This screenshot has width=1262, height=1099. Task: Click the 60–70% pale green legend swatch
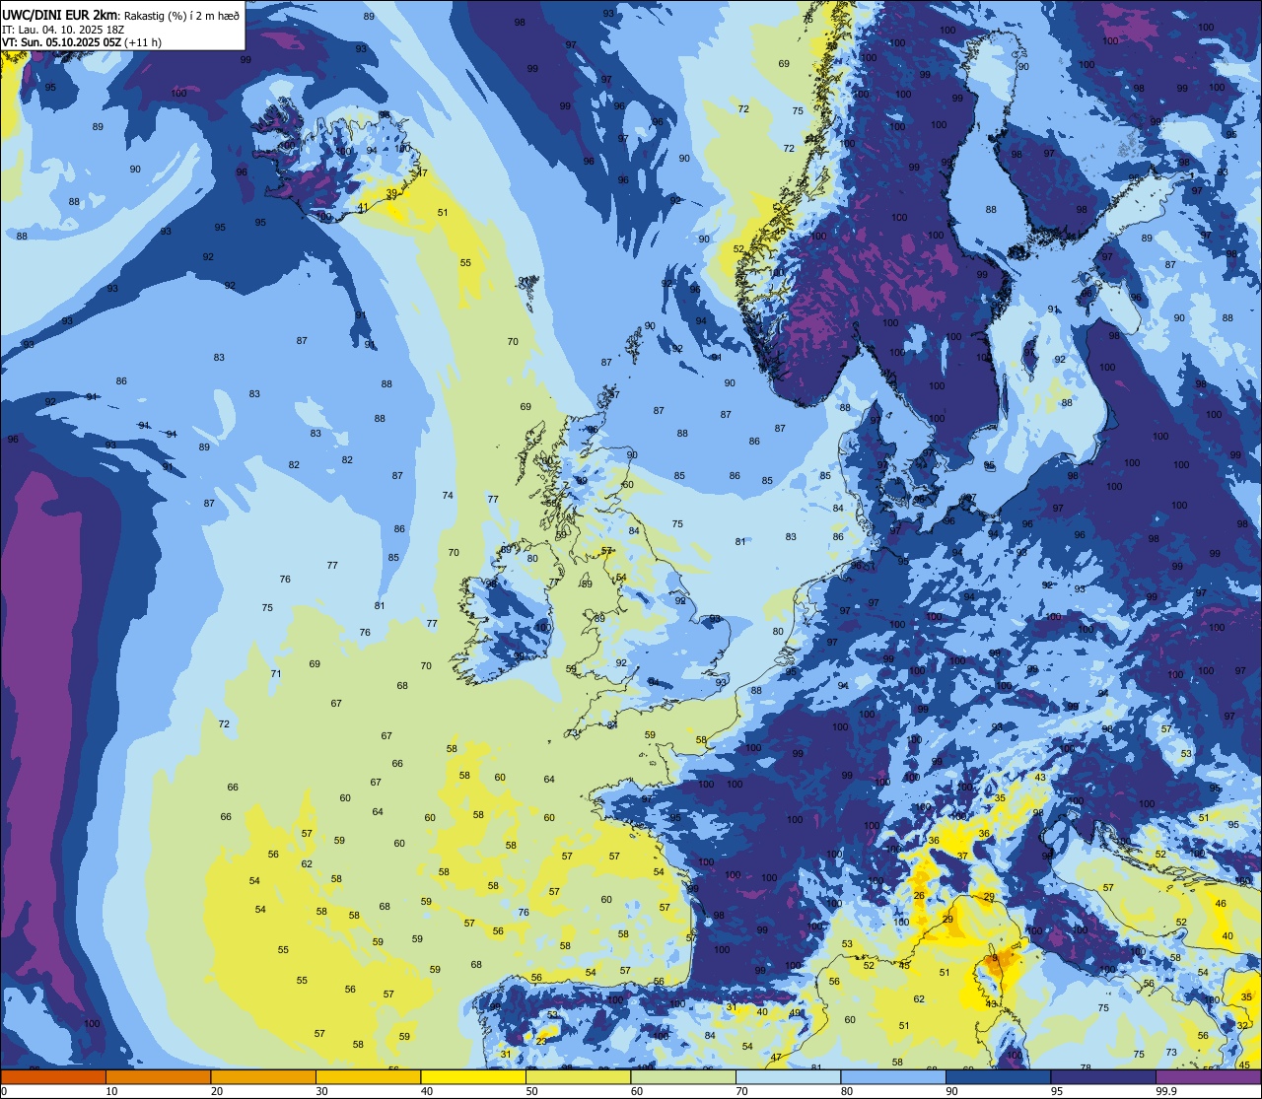(683, 1077)
